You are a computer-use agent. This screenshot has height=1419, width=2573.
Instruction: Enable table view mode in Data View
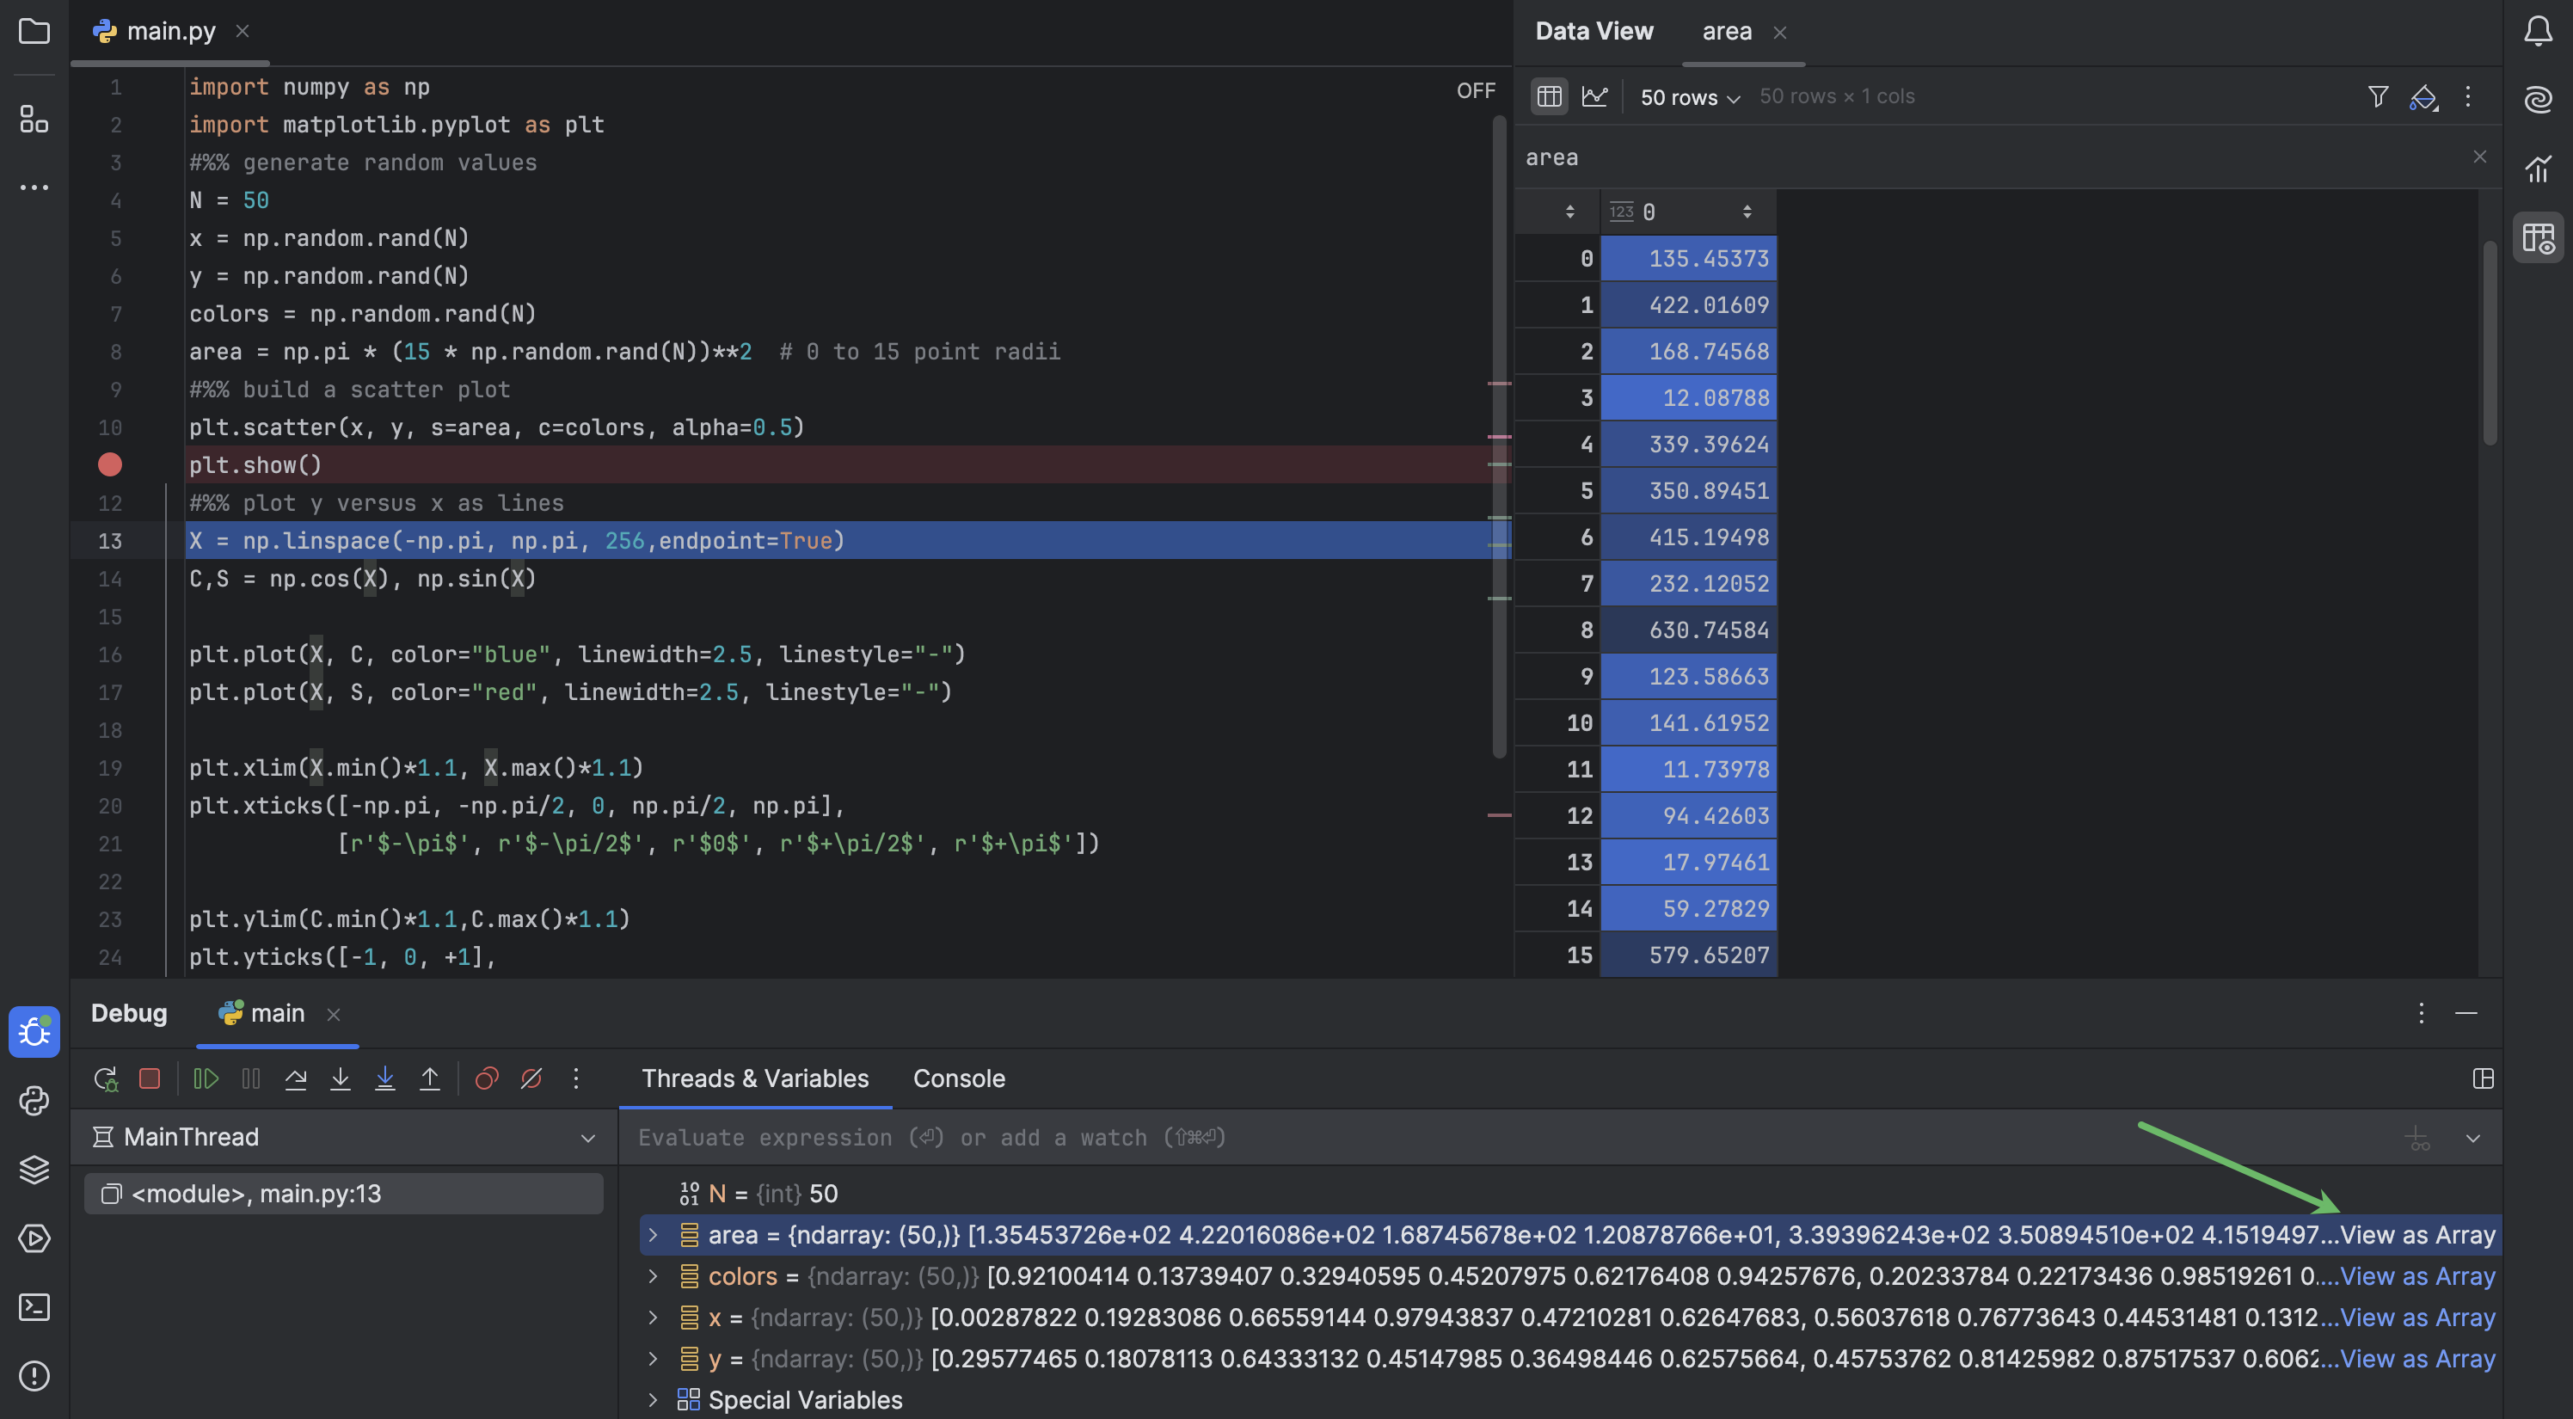point(1549,95)
